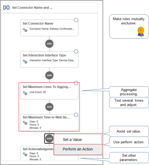Screen dimensions: 149x165
Task: Click the 'Make rules mutually exclusive.' callout
Action: pos(129,26)
